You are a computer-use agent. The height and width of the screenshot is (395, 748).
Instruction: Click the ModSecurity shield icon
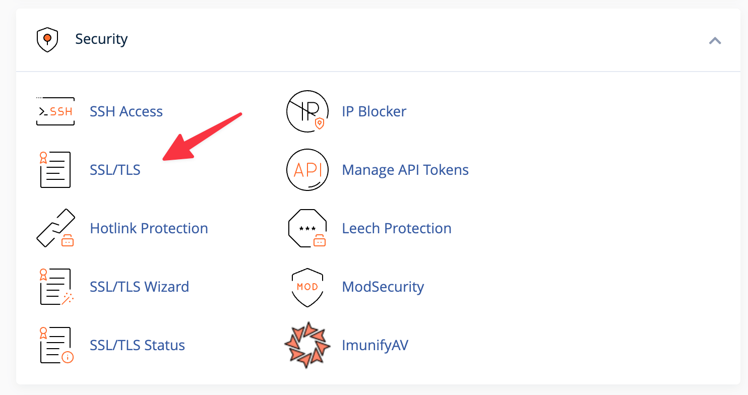tap(307, 287)
